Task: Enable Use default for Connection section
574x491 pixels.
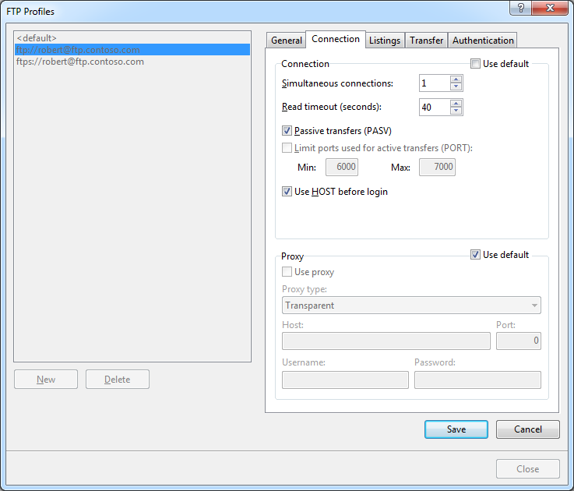Action: tap(476, 64)
